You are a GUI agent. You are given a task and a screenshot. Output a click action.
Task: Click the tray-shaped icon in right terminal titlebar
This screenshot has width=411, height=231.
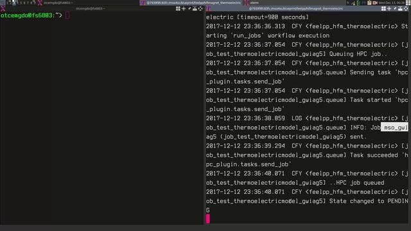point(400,8)
